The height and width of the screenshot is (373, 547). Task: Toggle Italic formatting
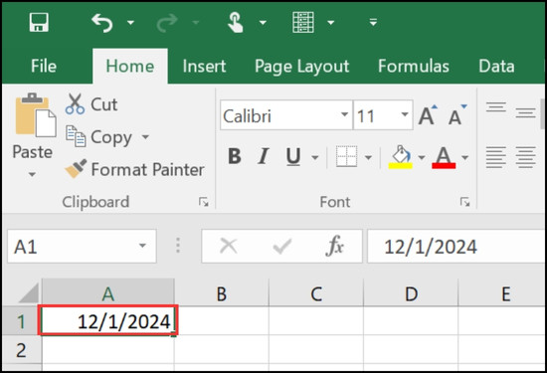tap(264, 156)
